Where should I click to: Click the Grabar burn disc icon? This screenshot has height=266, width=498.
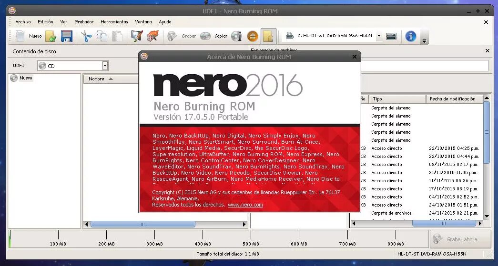point(172,36)
